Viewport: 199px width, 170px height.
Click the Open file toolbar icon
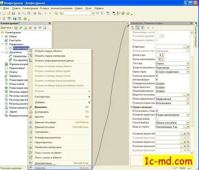click(x=9, y=13)
